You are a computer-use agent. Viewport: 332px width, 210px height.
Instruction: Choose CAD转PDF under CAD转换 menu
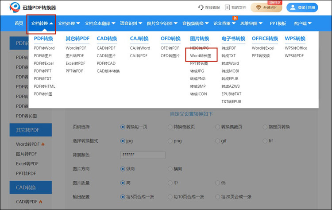(106, 48)
